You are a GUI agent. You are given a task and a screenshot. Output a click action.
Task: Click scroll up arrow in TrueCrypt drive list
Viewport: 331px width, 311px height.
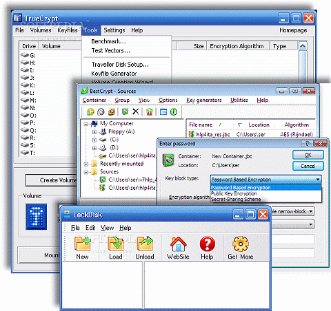[303, 46]
